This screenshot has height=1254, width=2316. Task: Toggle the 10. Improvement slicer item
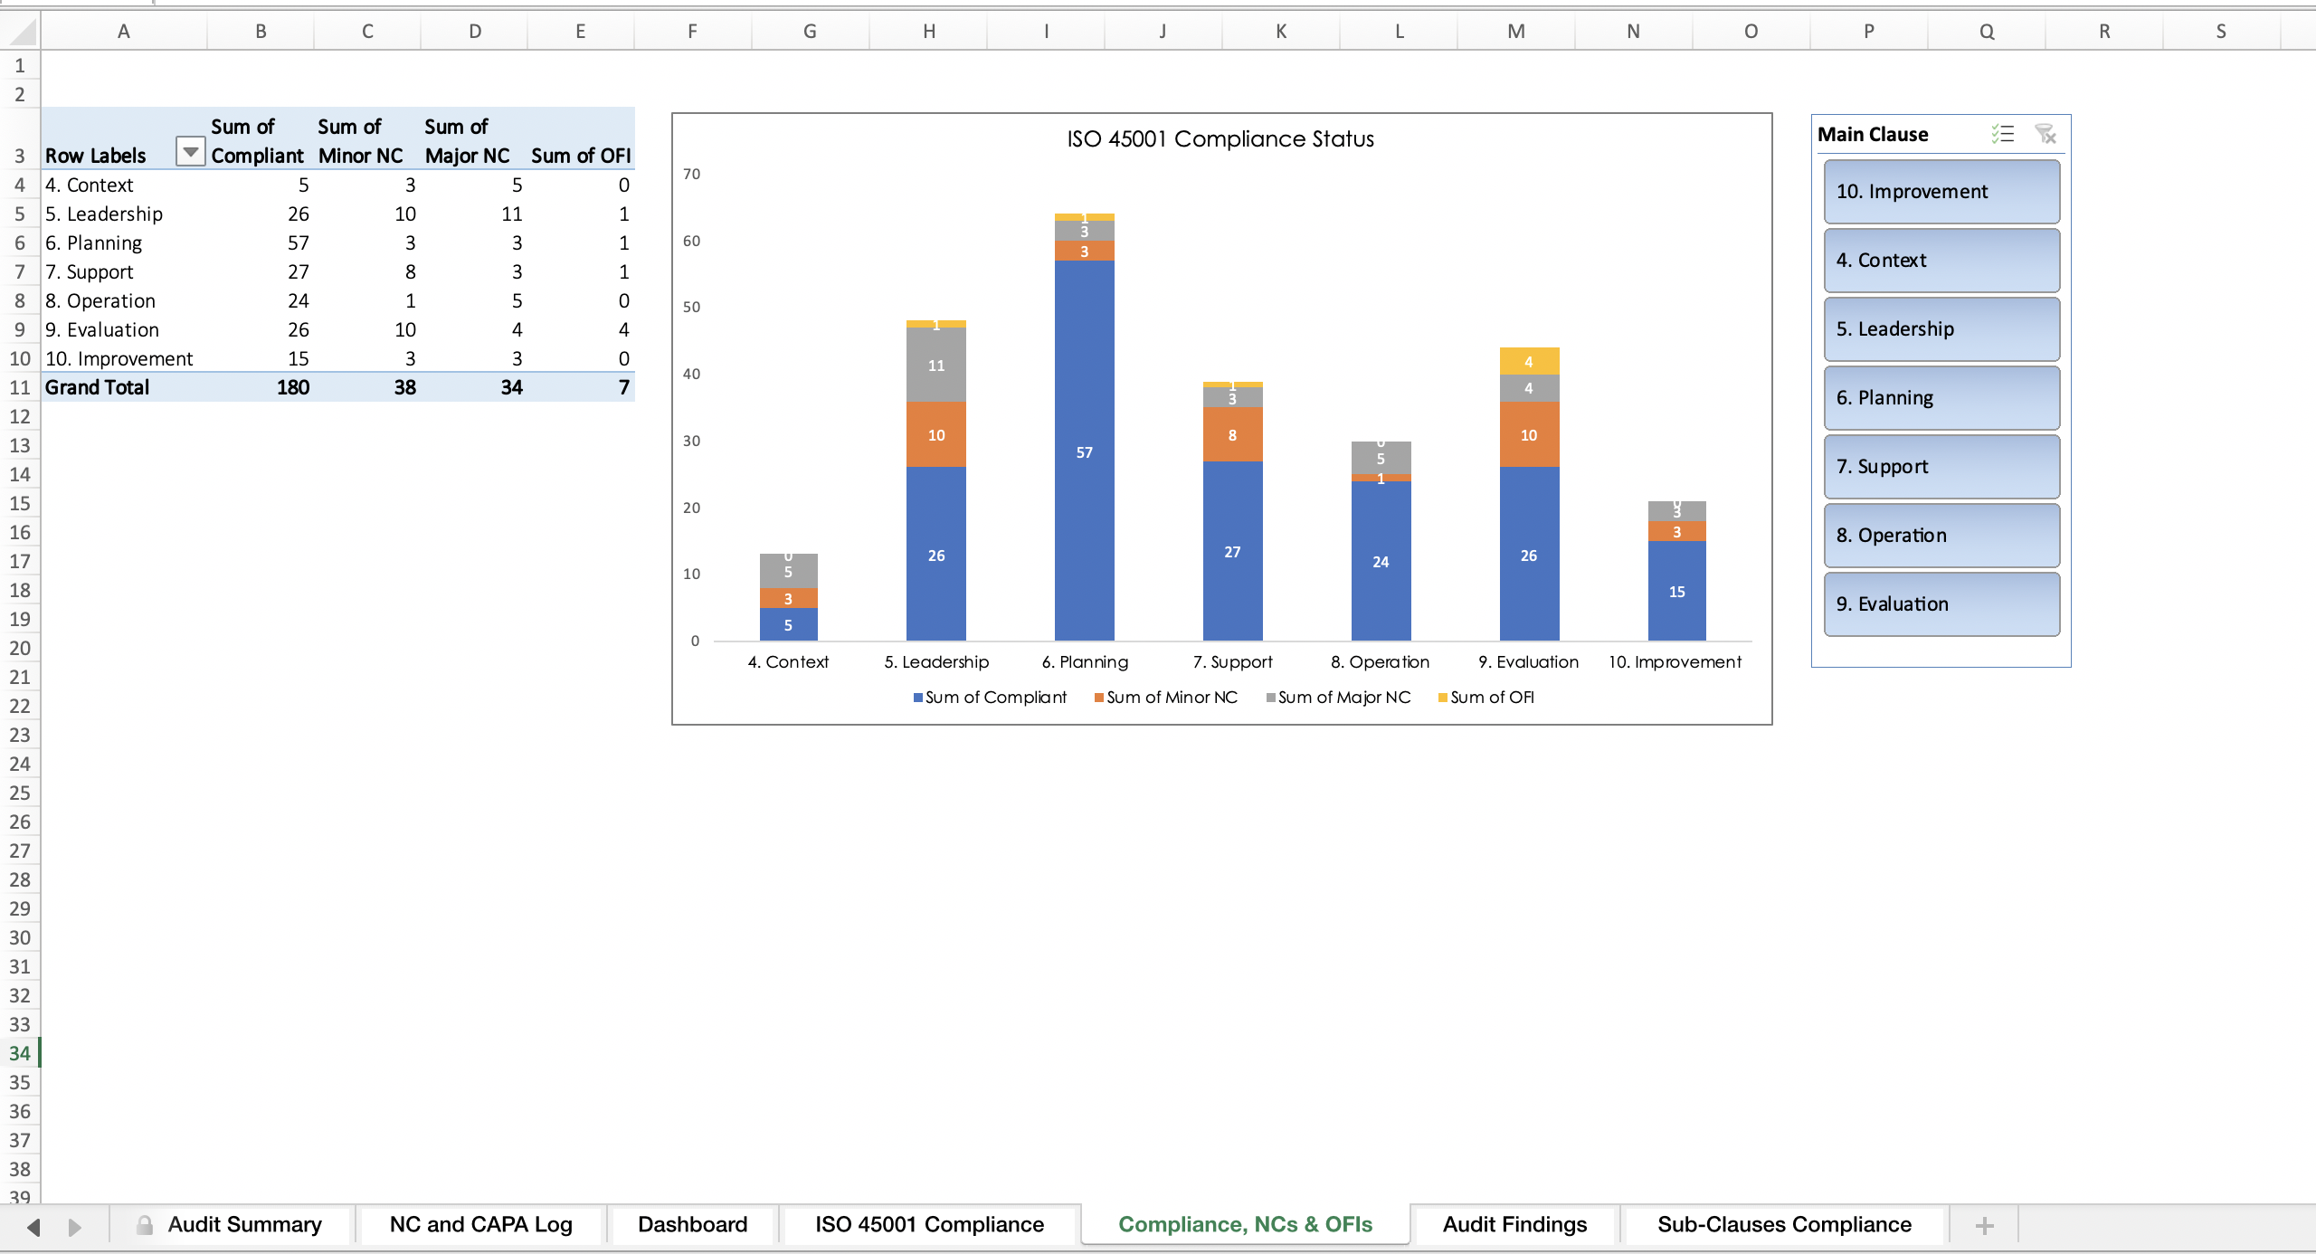[1941, 192]
